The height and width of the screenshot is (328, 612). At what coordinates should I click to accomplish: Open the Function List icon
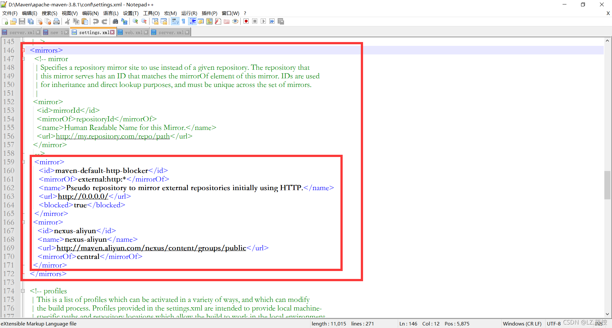click(x=218, y=21)
